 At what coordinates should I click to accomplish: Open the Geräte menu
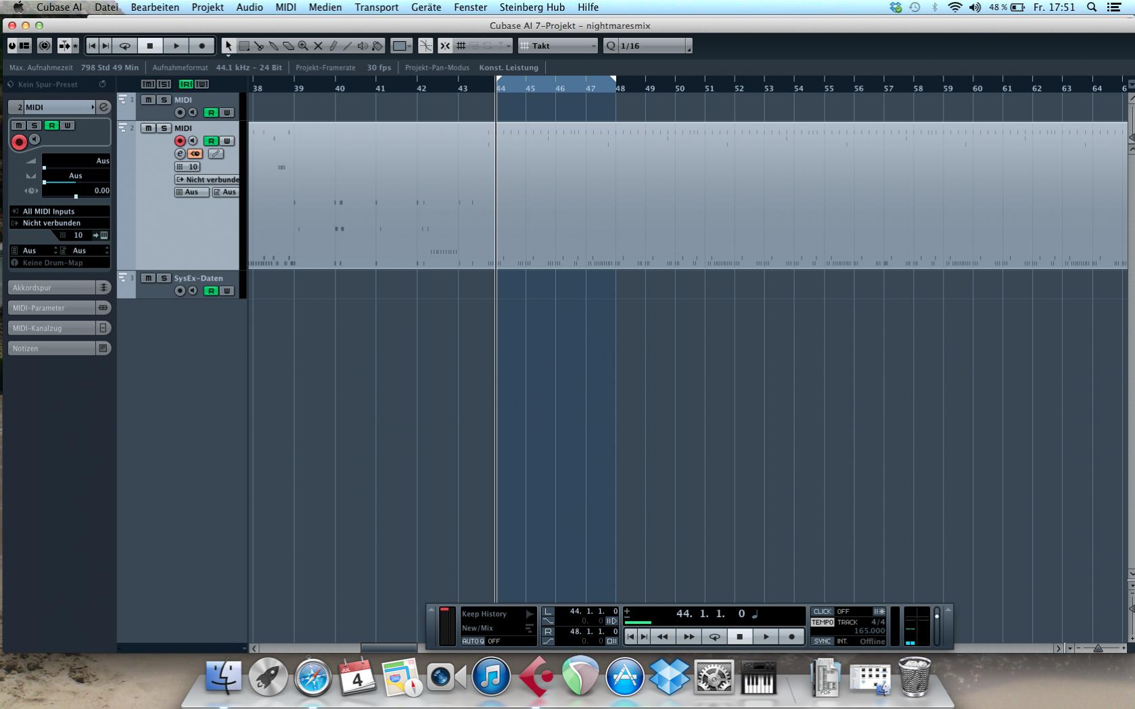[425, 7]
